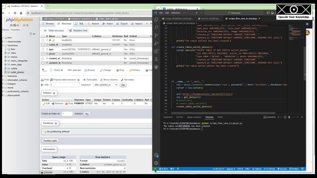Open Run and Debug in VS Code activity bar
The image size is (317, 178).
pyautogui.click(x=156, y=43)
